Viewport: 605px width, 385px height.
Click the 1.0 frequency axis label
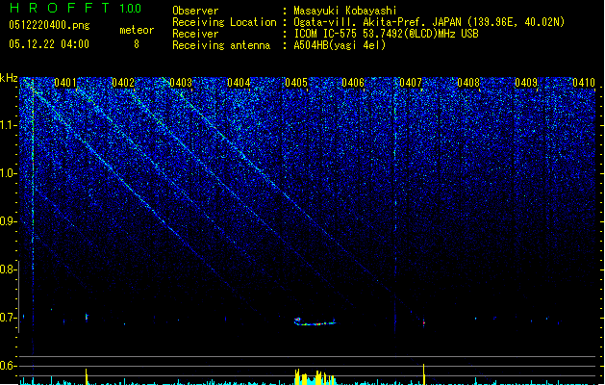pos(9,173)
